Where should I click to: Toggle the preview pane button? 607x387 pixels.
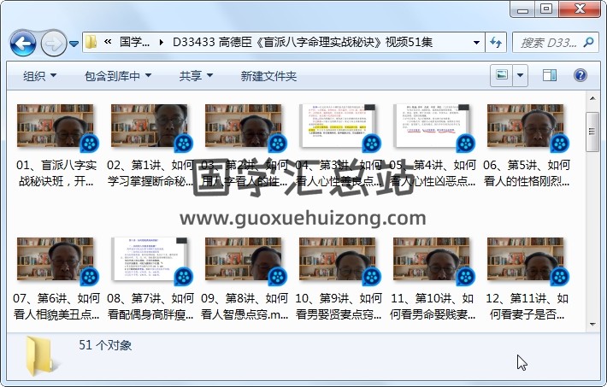tap(550, 75)
